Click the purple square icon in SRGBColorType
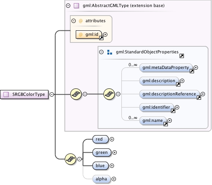Image resolution: width=212 pixels, height=185 pixels. click(x=6, y=94)
